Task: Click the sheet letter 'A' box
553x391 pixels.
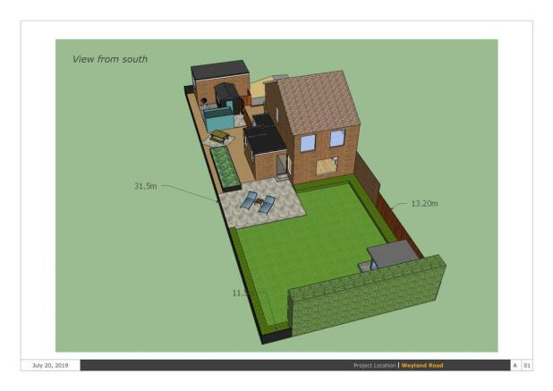Action: point(515,365)
